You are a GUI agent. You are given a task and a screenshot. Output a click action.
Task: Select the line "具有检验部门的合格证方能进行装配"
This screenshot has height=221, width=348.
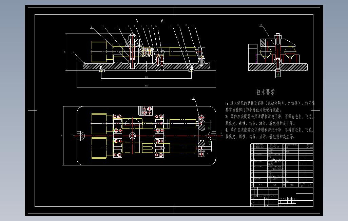point(254,110)
